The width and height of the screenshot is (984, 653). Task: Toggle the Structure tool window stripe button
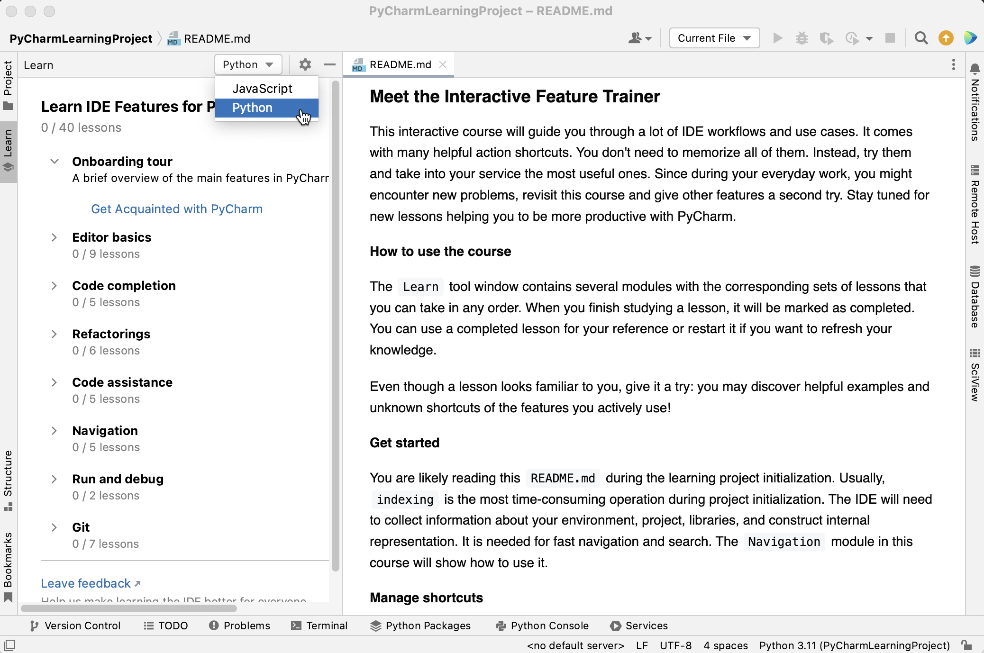pyautogui.click(x=8, y=480)
